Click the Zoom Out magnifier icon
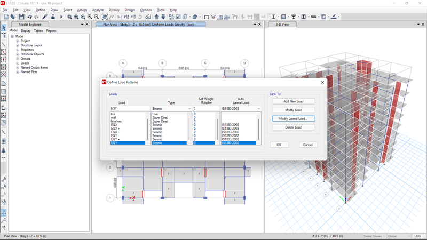This screenshot has width=427, height=240. tap(97, 17)
